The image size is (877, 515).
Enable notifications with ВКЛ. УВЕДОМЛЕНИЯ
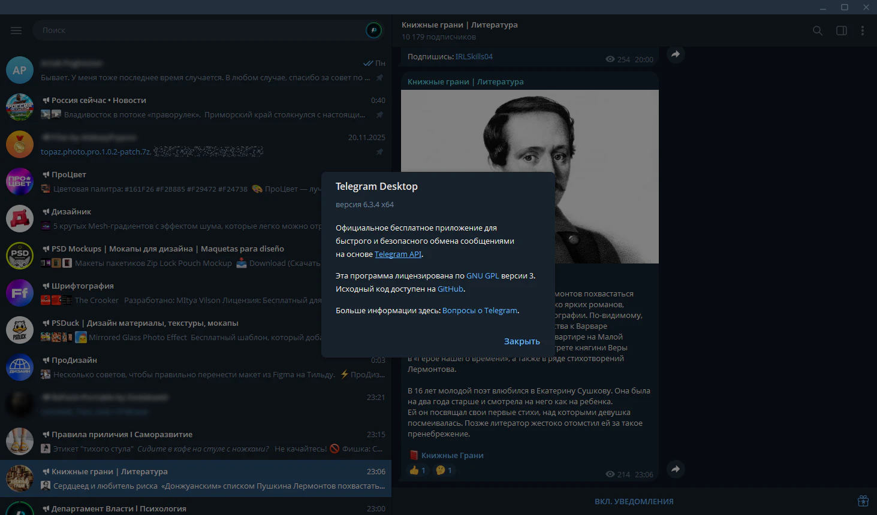634,501
